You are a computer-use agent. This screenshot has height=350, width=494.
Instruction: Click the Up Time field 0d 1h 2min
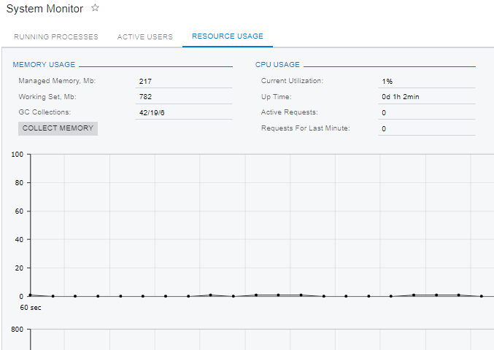coord(427,97)
